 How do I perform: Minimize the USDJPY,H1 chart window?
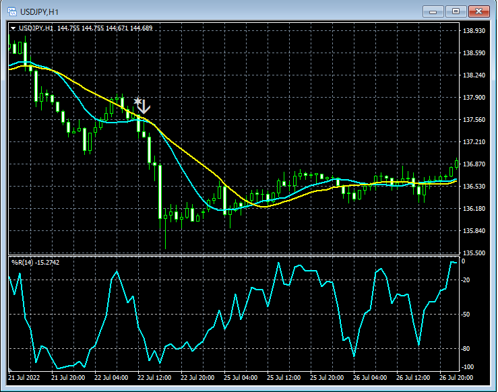pyautogui.click(x=433, y=11)
